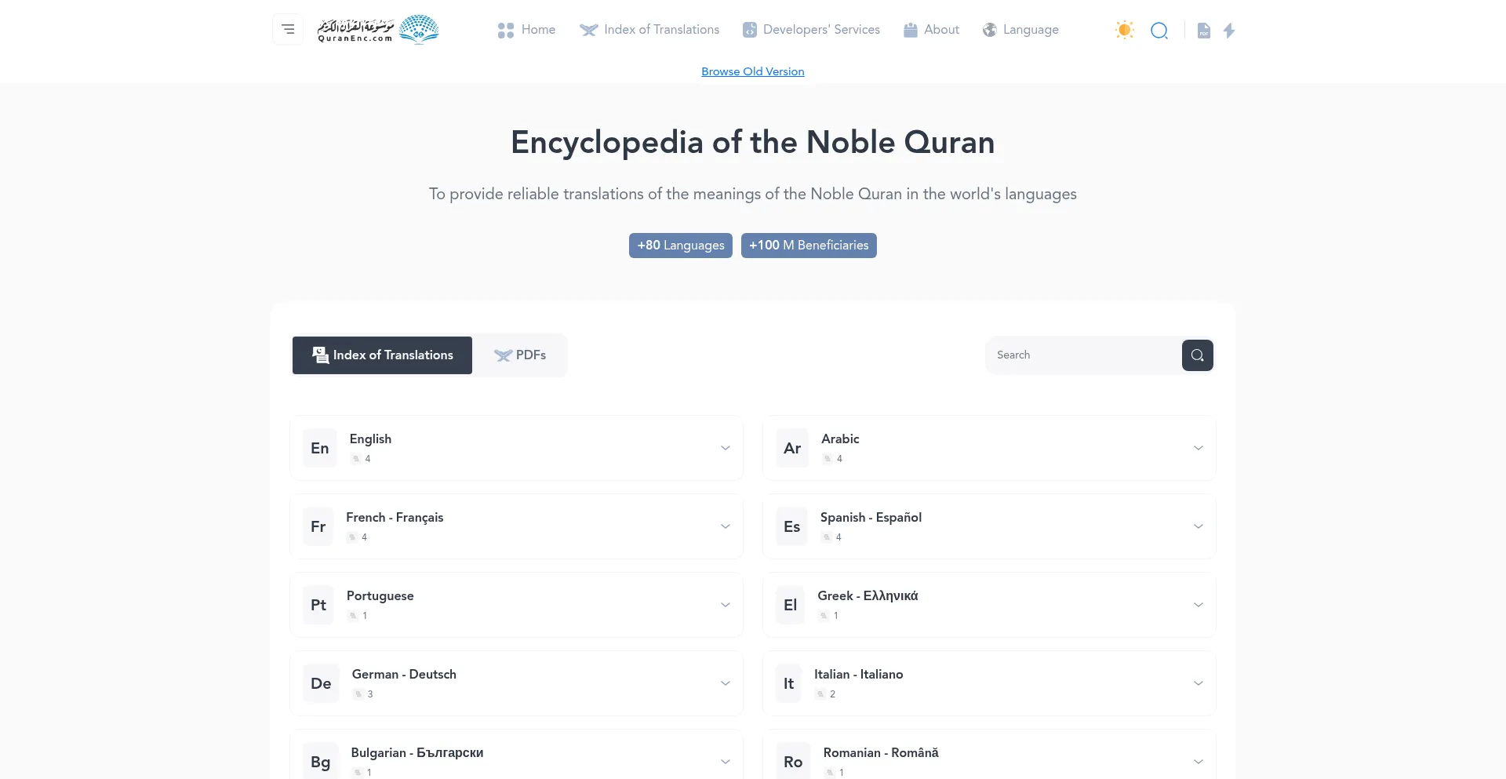The height and width of the screenshot is (779, 1506).
Task: Expand the Spanish - Español chevron
Action: pyautogui.click(x=1198, y=526)
